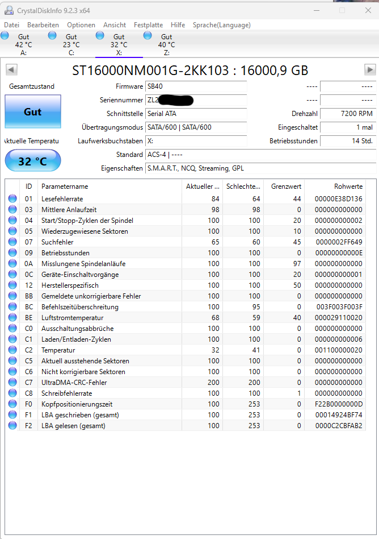The image size is (379, 539).
Task: Open the Sprache(Language) menu
Action: (x=222, y=25)
